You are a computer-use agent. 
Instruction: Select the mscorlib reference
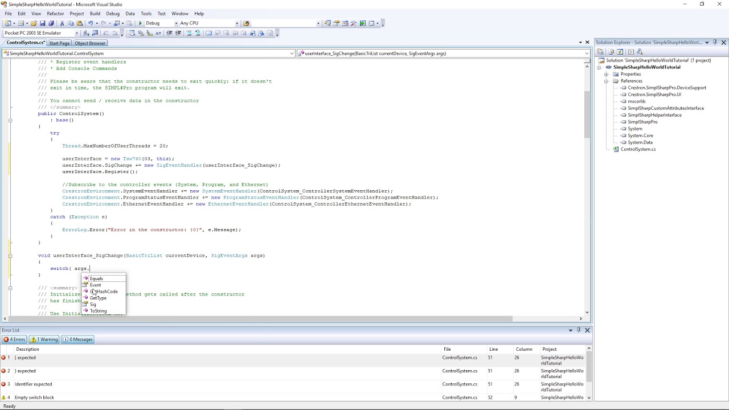point(636,101)
